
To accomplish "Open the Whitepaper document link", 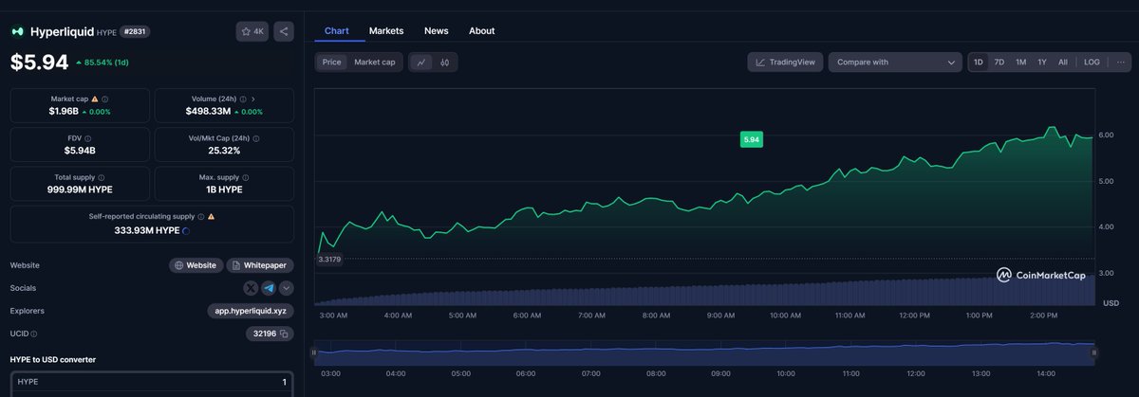I will pyautogui.click(x=260, y=265).
